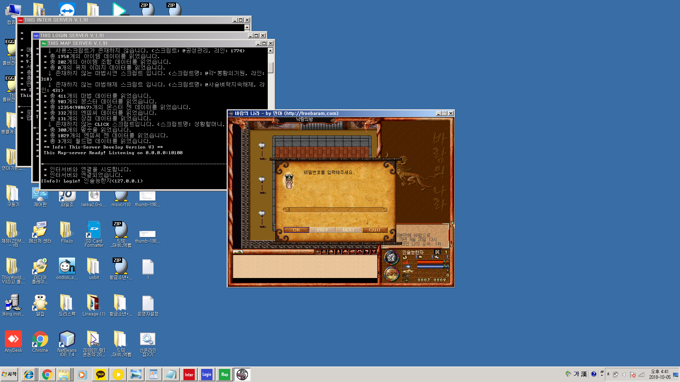This screenshot has width=680, height=382.
Task: Select the ondisk_s... desktop icon
Action: 67,269
